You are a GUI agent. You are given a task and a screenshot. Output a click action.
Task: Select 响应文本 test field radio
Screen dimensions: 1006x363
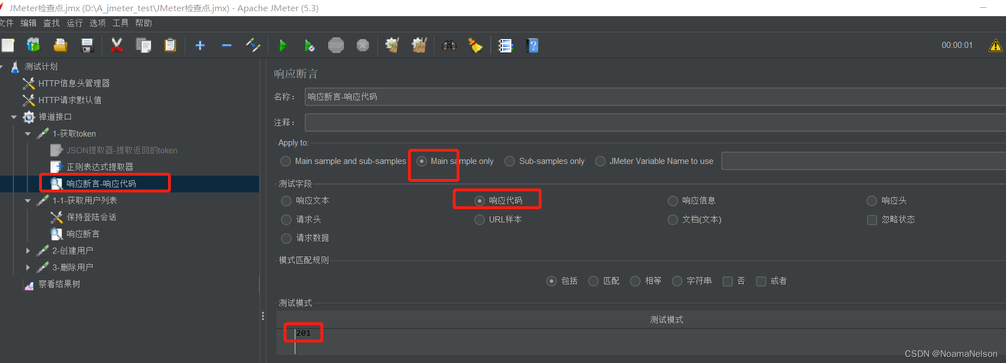(286, 201)
